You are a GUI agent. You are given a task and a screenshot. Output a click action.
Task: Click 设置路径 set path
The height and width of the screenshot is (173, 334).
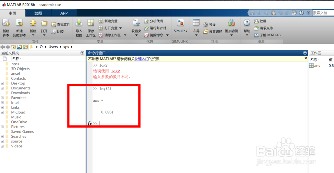(212, 31)
